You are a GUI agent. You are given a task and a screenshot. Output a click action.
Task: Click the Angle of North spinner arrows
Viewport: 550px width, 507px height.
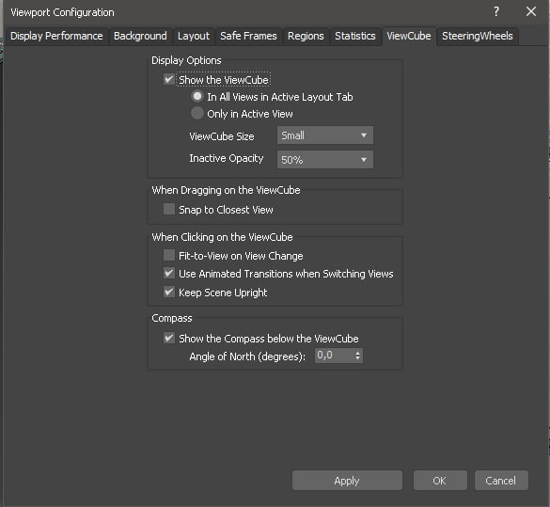[x=357, y=356]
